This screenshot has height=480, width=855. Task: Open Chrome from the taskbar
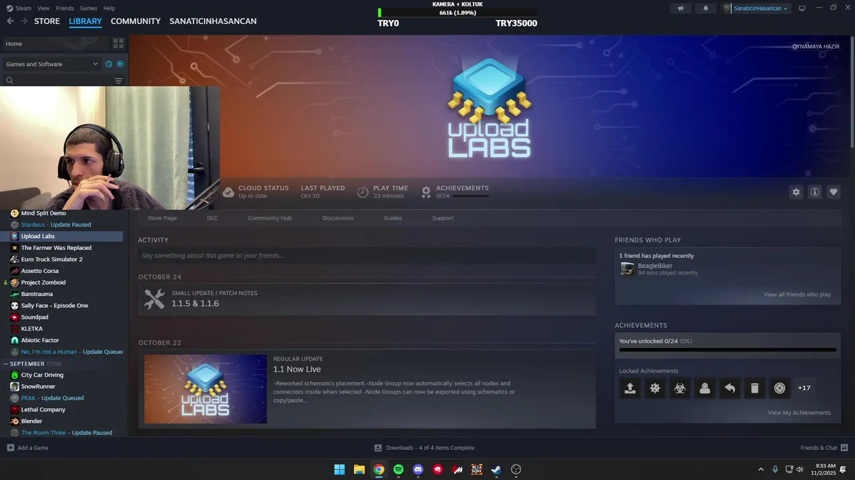coord(379,469)
